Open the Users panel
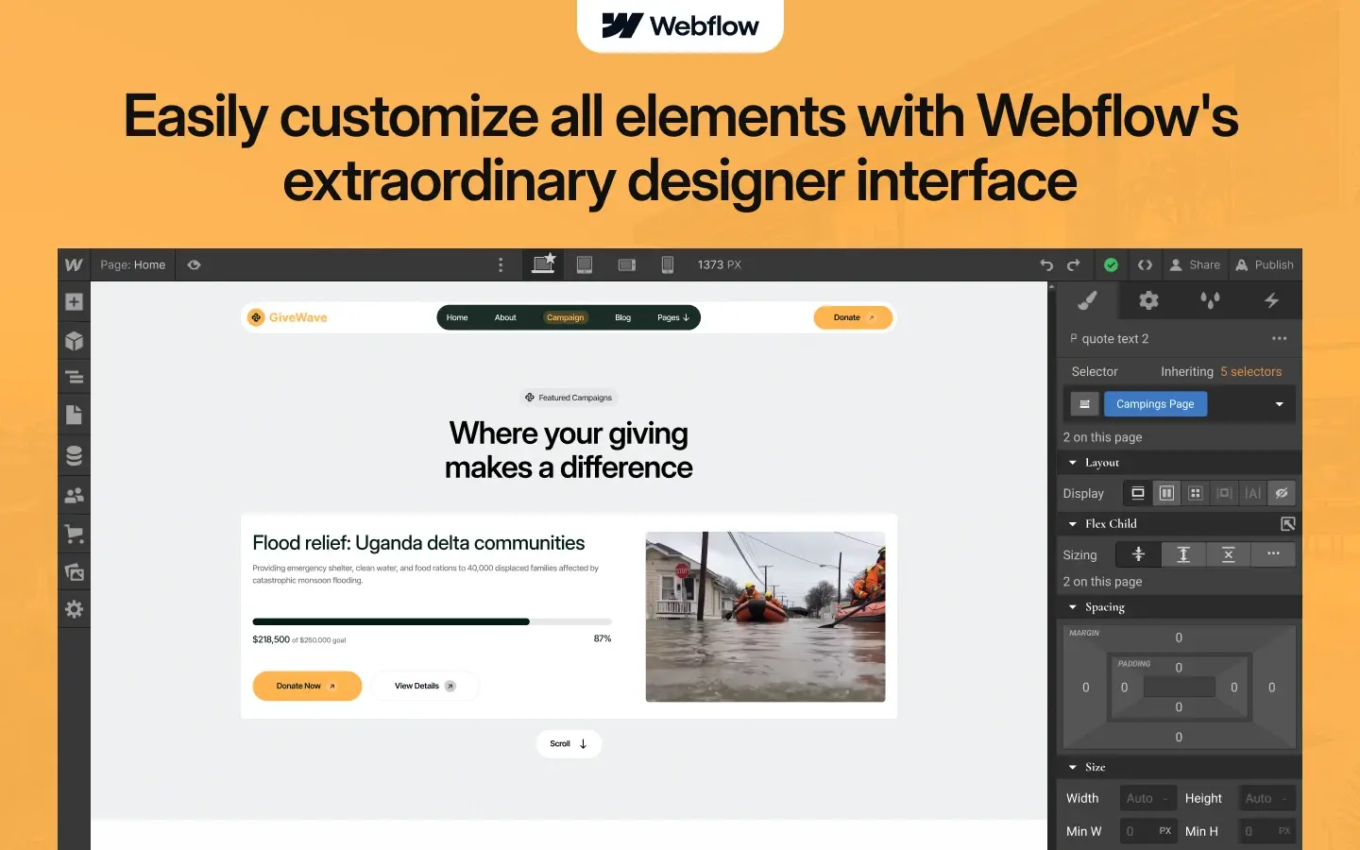 pyautogui.click(x=74, y=495)
